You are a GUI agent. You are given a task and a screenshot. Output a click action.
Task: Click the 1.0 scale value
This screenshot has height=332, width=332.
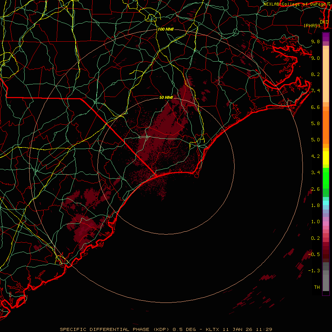point(315,222)
